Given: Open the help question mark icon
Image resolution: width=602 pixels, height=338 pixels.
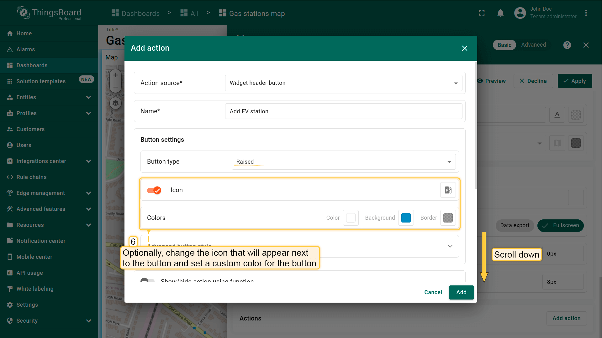Looking at the screenshot, I should click(567, 45).
